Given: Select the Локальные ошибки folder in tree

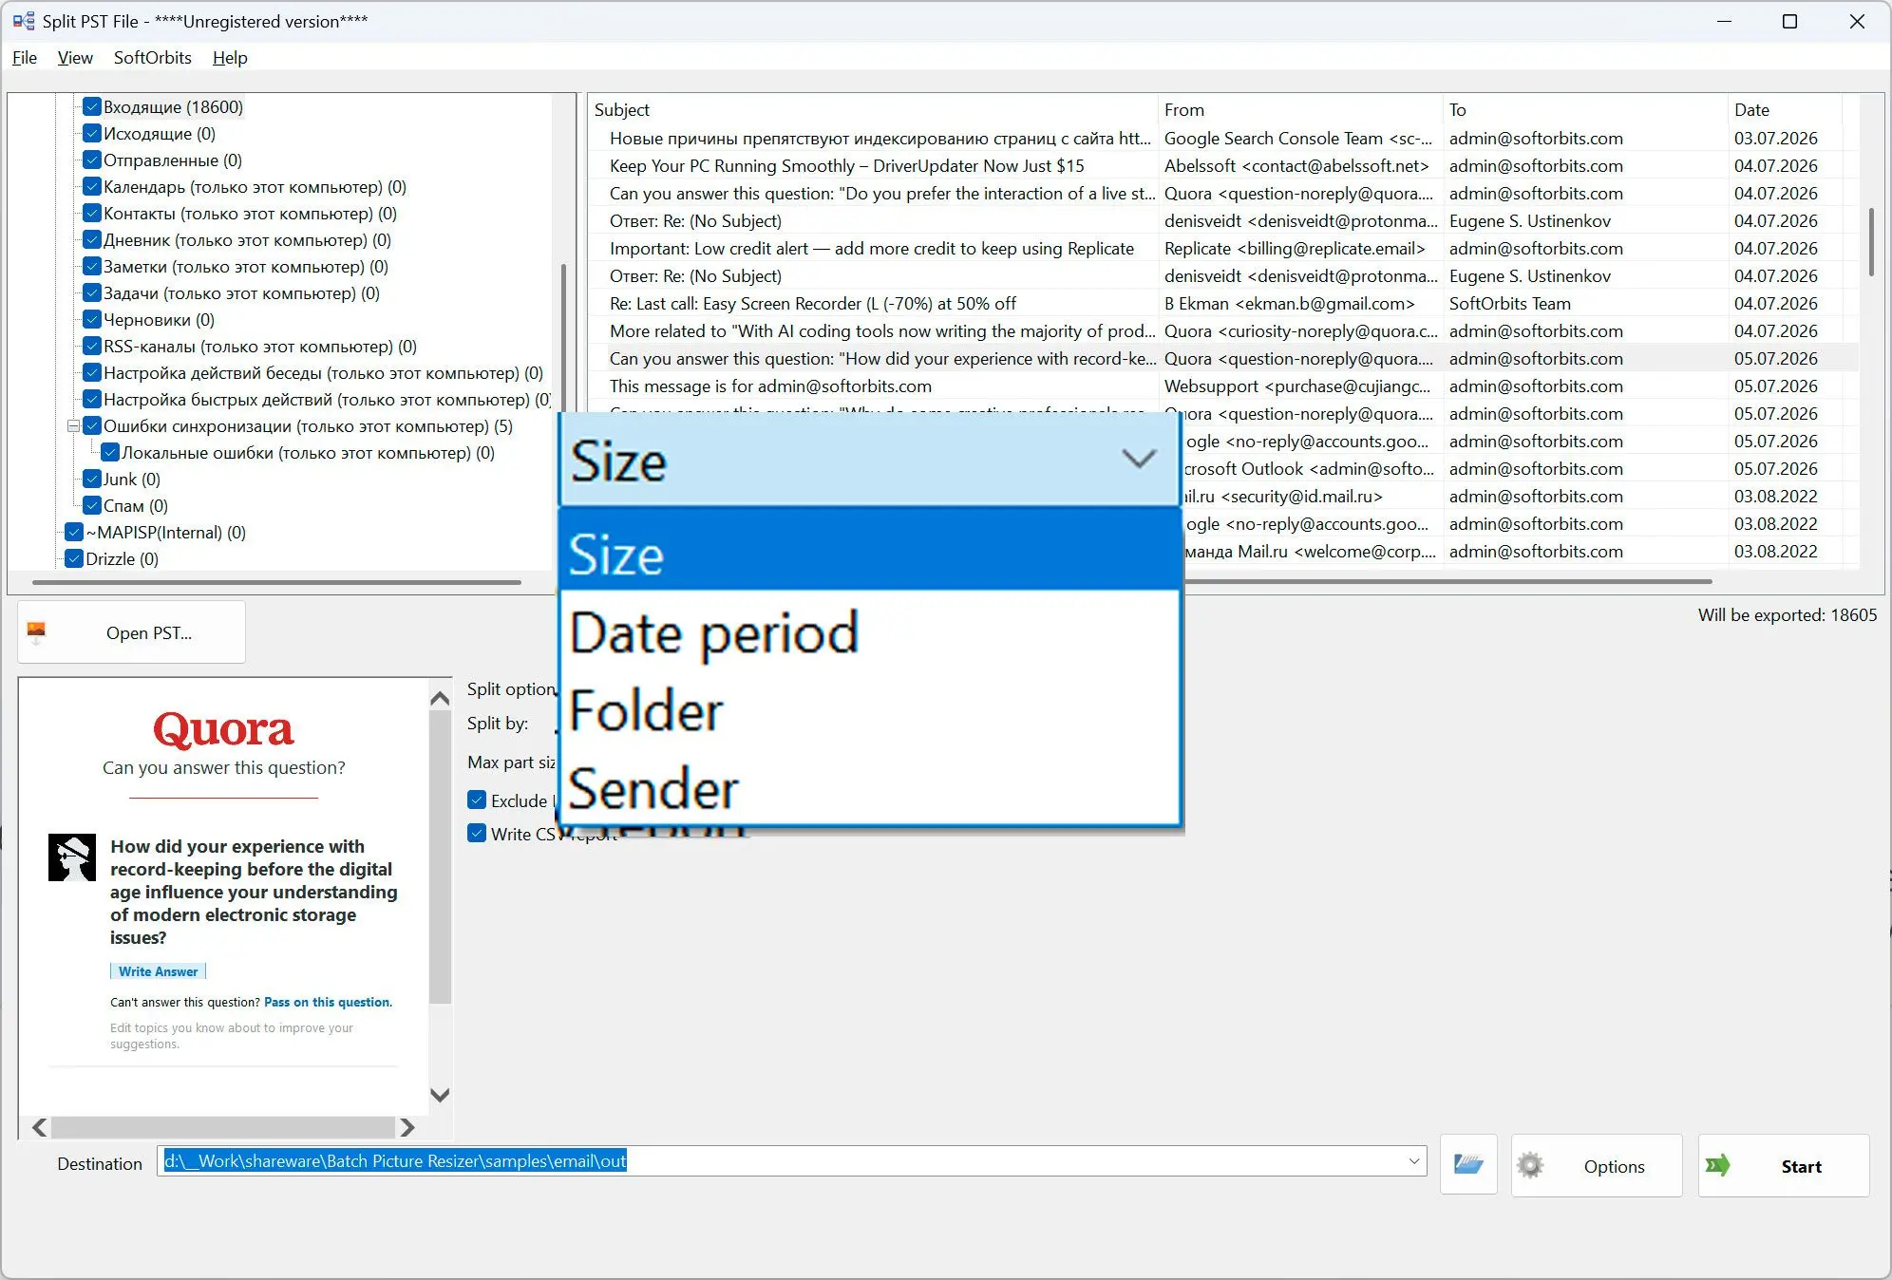Looking at the screenshot, I should (x=309, y=452).
